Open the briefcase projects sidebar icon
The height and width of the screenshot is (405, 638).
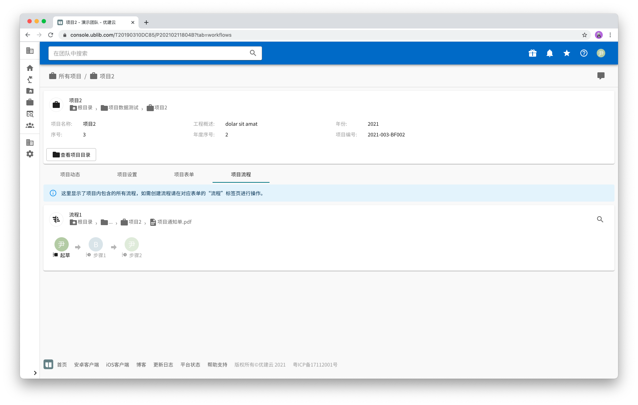pyautogui.click(x=30, y=103)
